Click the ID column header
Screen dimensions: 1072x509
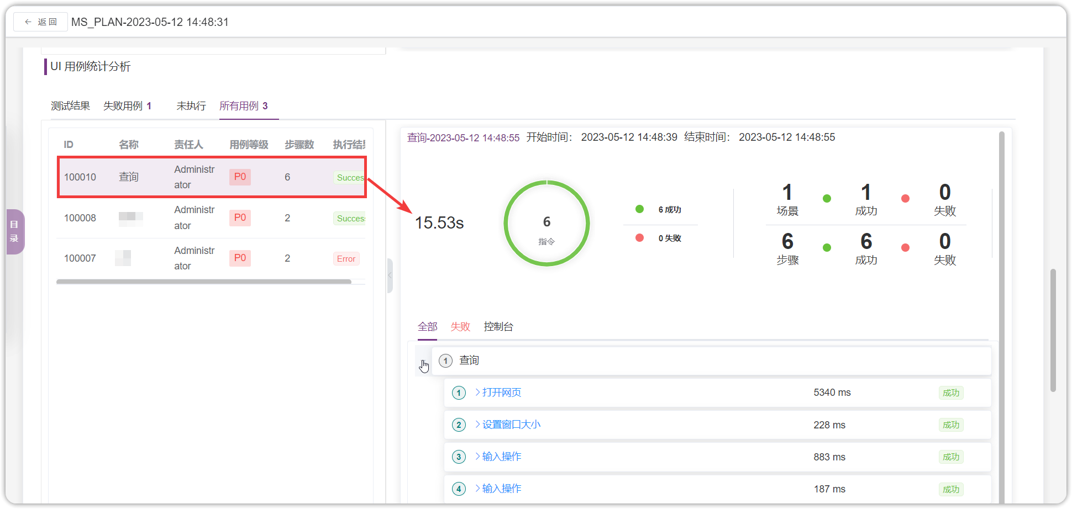click(x=69, y=145)
